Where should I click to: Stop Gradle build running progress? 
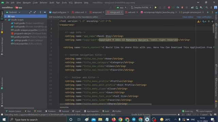[178, 115]
